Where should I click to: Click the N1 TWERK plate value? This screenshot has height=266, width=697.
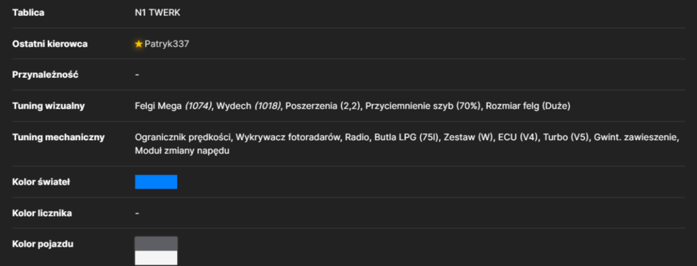pyautogui.click(x=158, y=13)
